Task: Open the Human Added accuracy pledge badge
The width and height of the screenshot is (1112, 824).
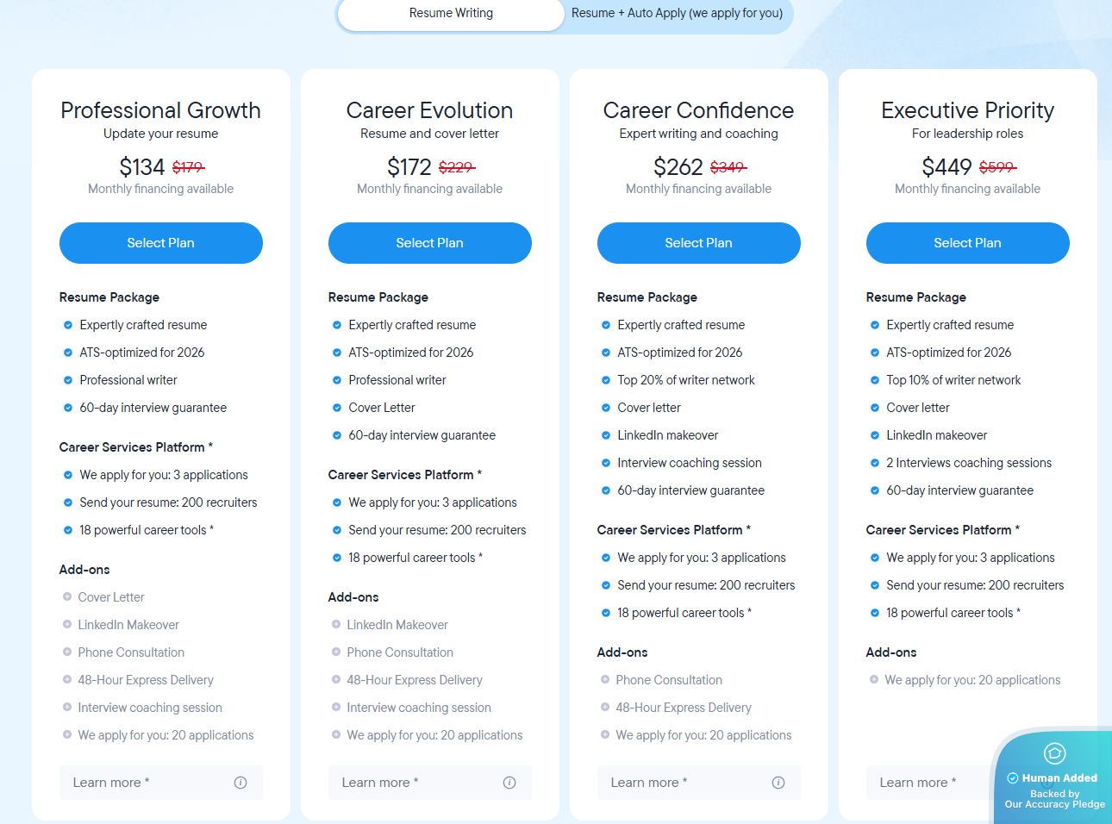Action: [x=1054, y=778]
